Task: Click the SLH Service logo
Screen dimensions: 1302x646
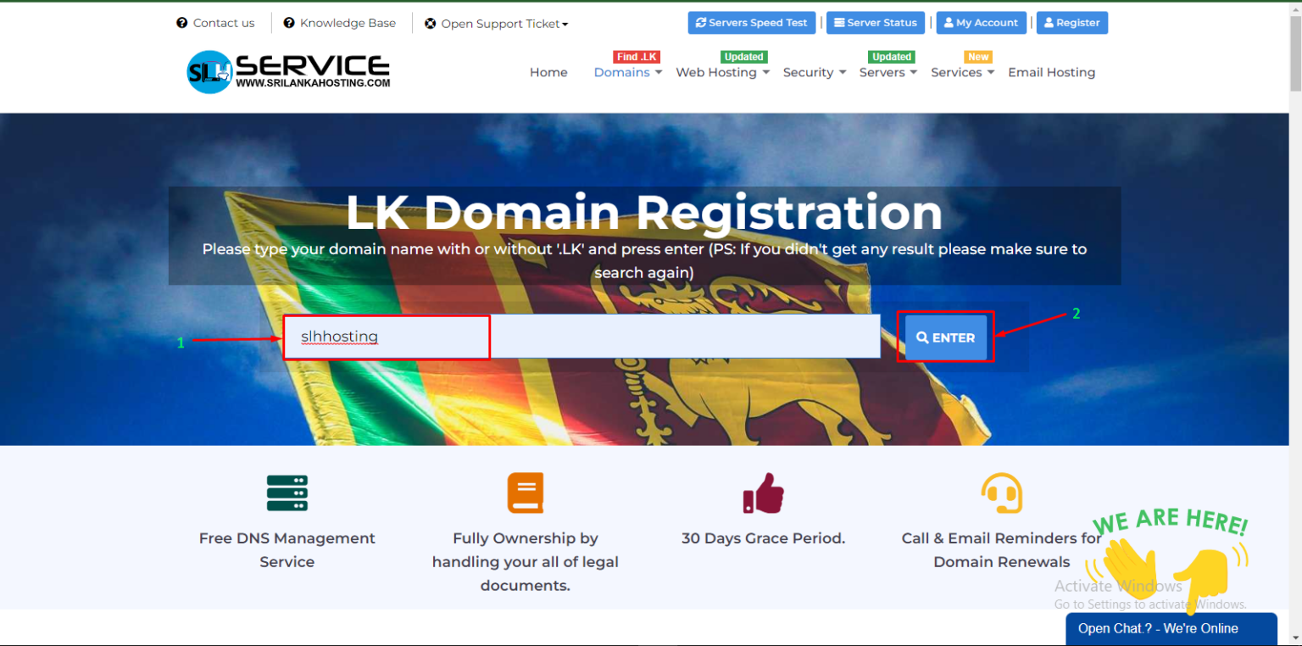Action: pyautogui.click(x=288, y=72)
